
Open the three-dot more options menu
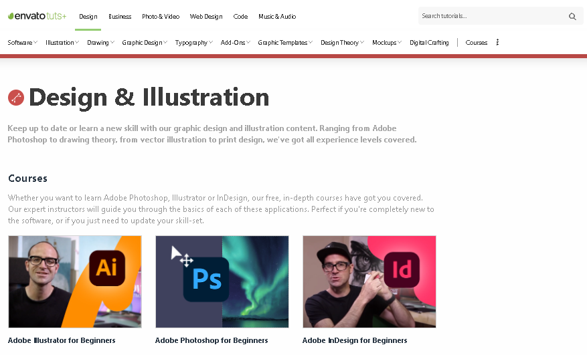pyautogui.click(x=497, y=42)
